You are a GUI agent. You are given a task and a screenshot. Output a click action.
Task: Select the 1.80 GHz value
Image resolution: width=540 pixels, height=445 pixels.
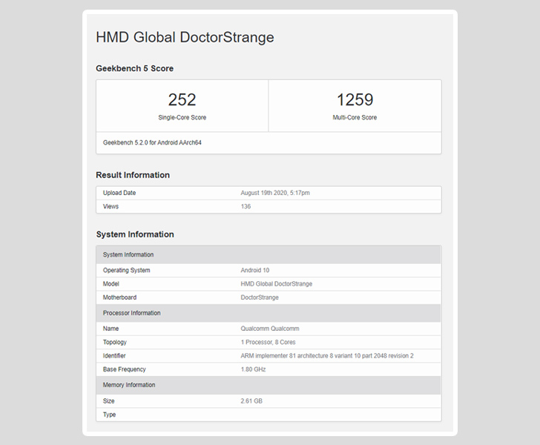pyautogui.click(x=253, y=369)
